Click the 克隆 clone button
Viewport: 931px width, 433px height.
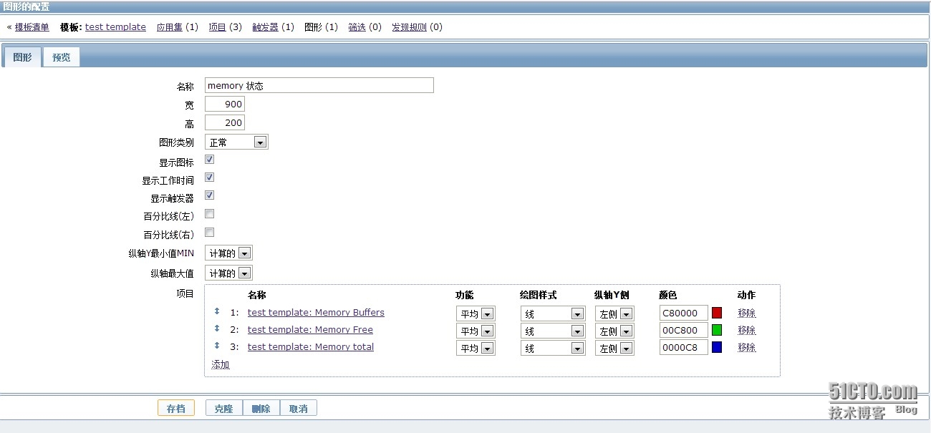[223, 408]
